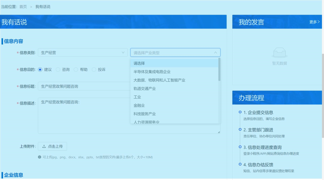Click the step 1 circle marker 企业提交信息
Image resolution: width=324 pixels, height=180 pixels.
[240, 112]
